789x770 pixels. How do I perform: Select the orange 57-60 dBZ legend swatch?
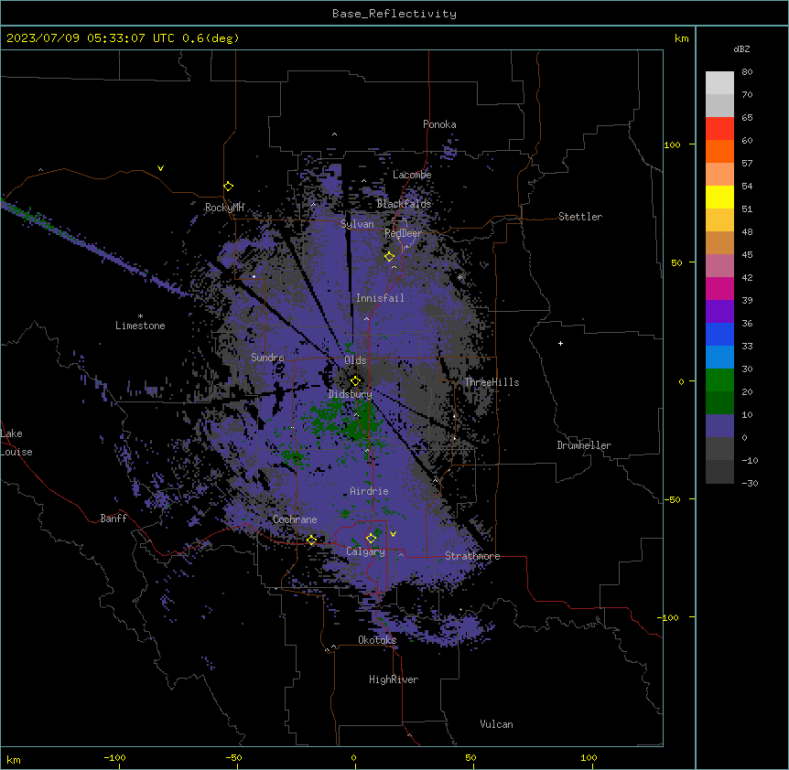click(x=719, y=151)
